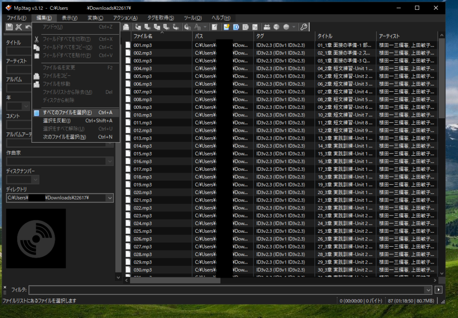
Task: Click the filter apply arrow button
Action: (x=439, y=290)
